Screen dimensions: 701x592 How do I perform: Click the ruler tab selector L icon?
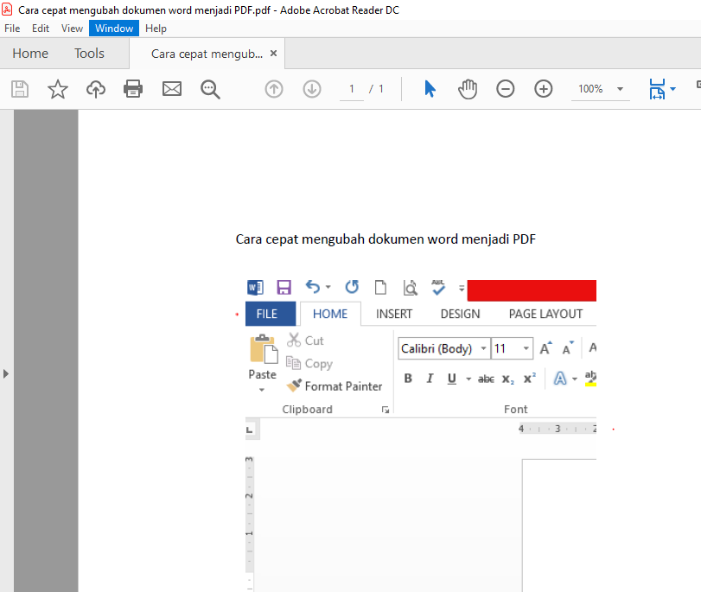coord(250,430)
